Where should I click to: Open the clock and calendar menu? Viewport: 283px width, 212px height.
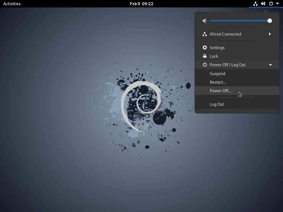141,4
